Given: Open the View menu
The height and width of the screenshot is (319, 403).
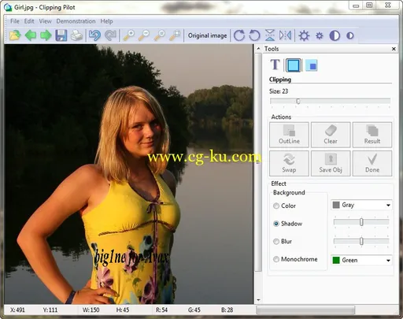Looking at the screenshot, I should coord(45,21).
